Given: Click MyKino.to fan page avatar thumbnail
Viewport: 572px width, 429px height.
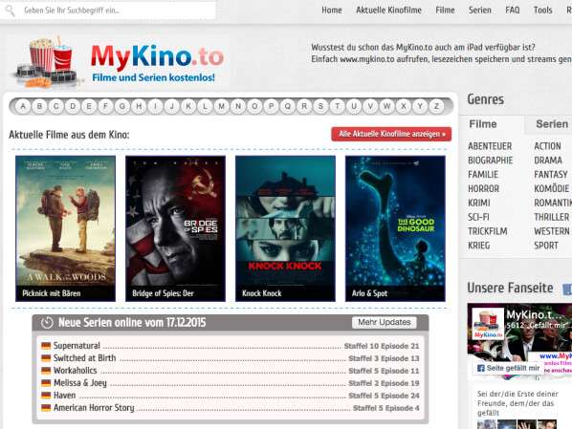Looking at the screenshot, I should coord(488,324).
